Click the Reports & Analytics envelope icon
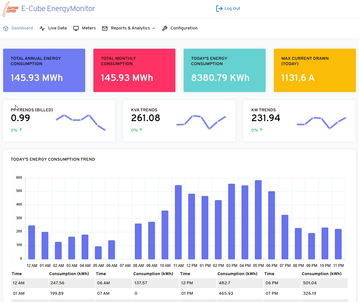 click(105, 28)
